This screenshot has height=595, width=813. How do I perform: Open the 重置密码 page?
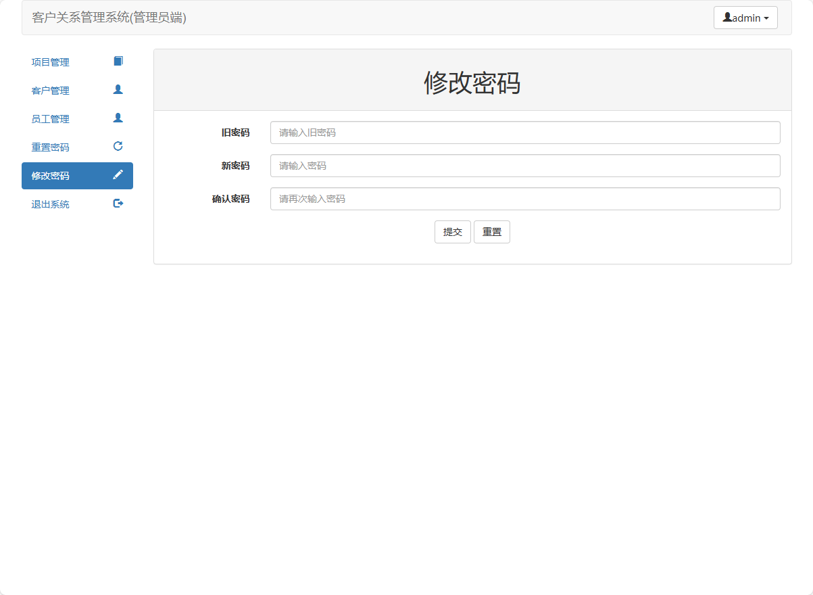coord(49,147)
